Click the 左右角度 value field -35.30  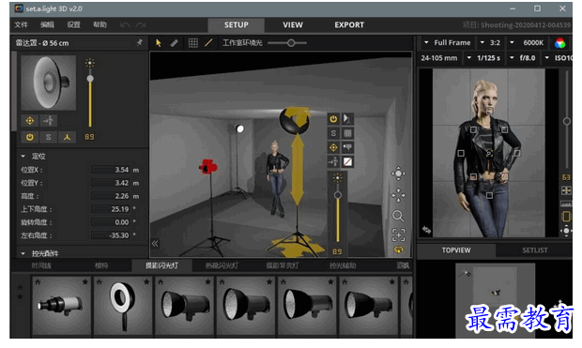[111, 235]
